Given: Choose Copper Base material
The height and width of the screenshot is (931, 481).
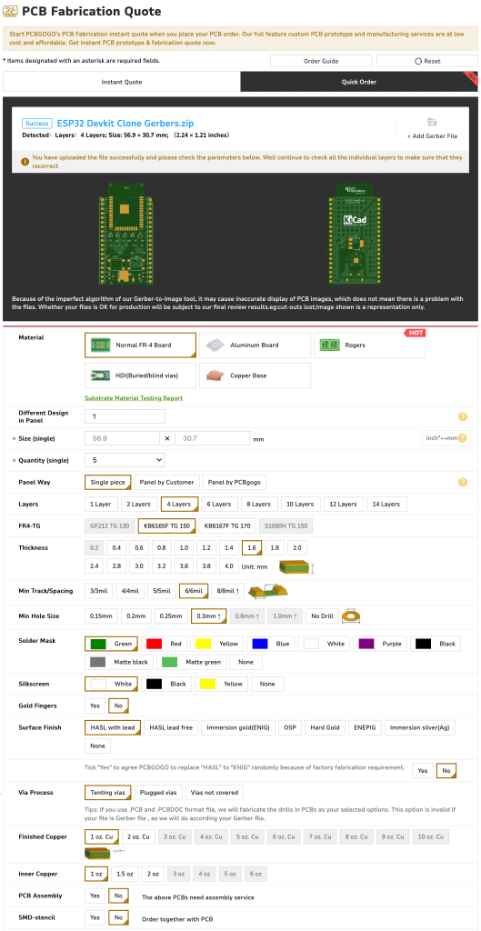Looking at the screenshot, I should 255,375.
